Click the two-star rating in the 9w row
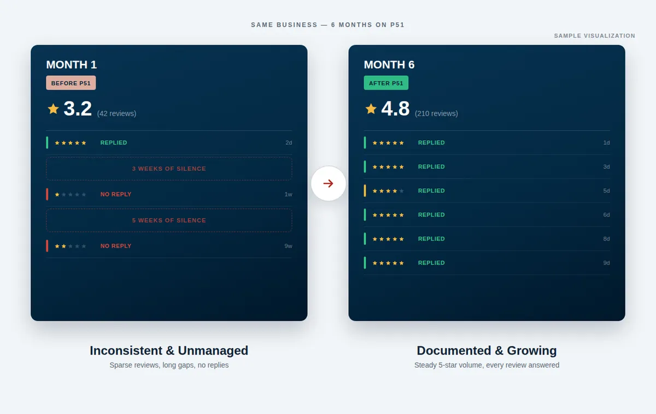This screenshot has width=656, height=414. pos(71,247)
